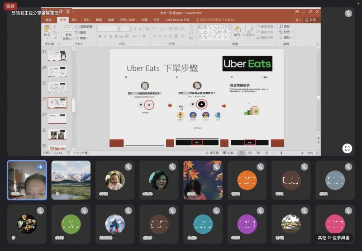The width and height of the screenshot is (362, 251).
Task: Click the slide panel vertical scrollbar thumb
Action: tap(73, 105)
